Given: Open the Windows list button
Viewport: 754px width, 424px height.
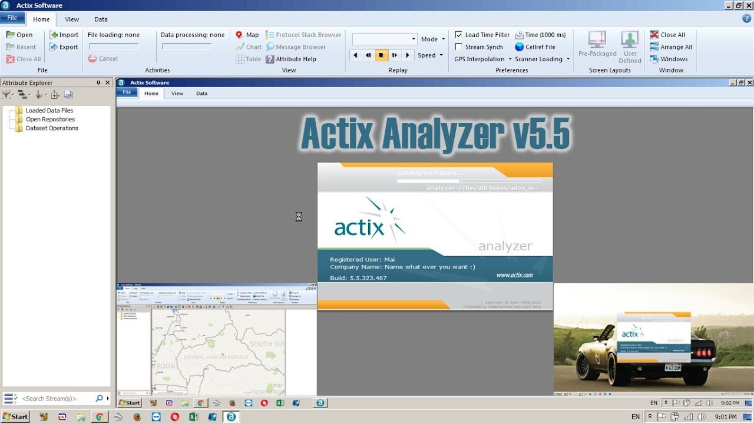Looking at the screenshot, I should (x=669, y=59).
